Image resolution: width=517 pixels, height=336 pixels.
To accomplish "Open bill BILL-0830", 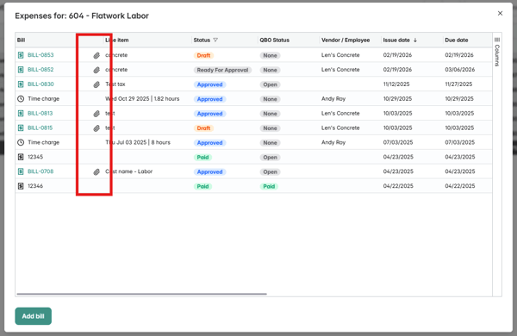I will point(40,84).
